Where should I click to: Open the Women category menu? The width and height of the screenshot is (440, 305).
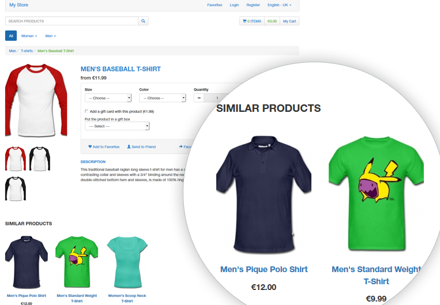(x=29, y=36)
